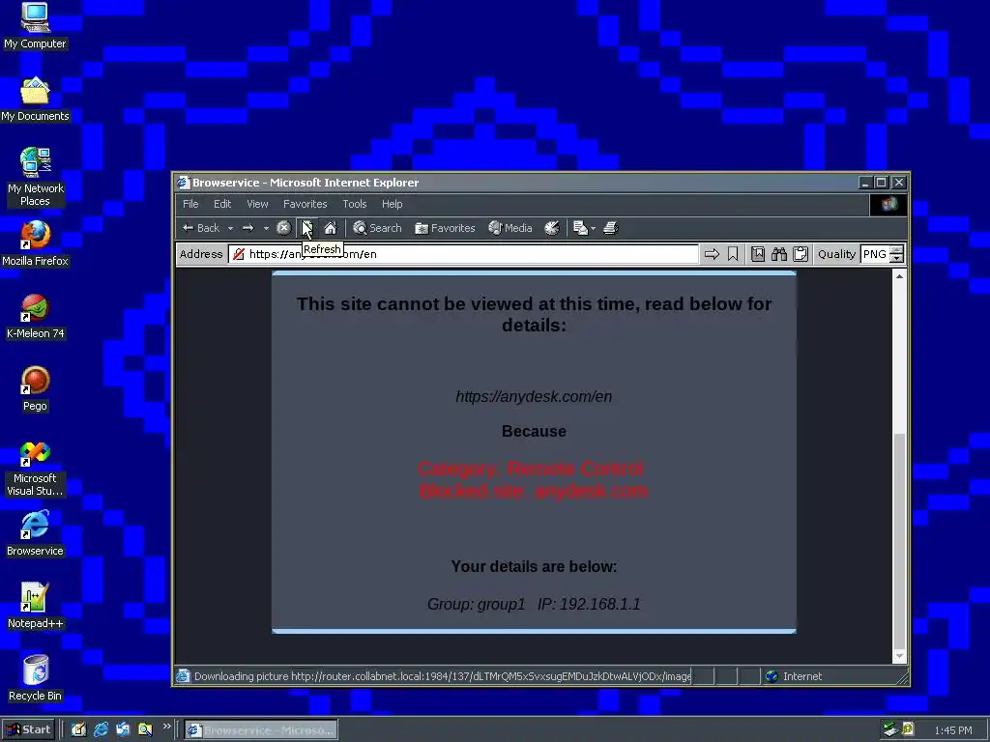Expand the Mail button dropdown arrow

(x=593, y=228)
